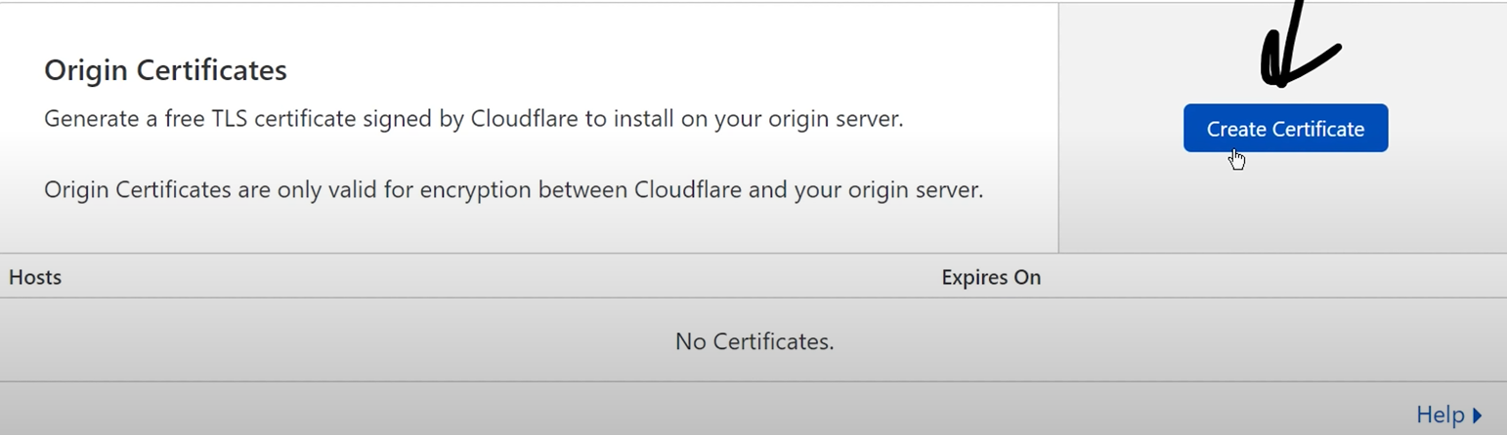
Task: Click the word Cloudflare in the first sentence
Action: pyautogui.click(x=526, y=119)
